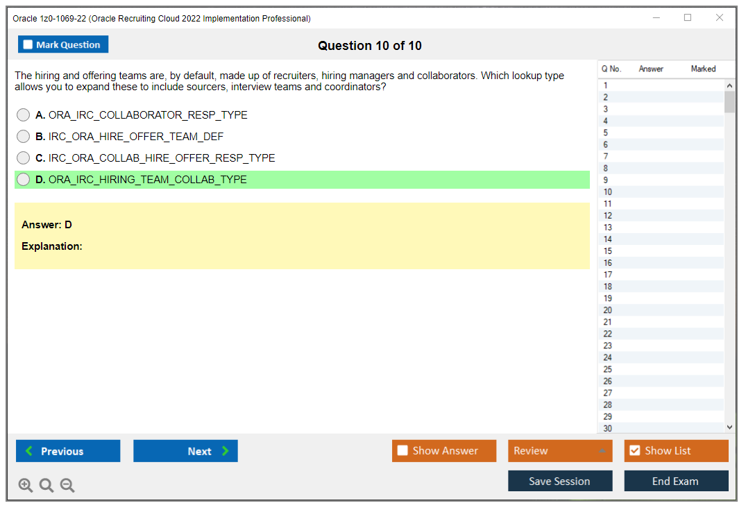Click the scrollbar up arrow in question list
The width and height of the screenshot is (746, 510).
[730, 84]
